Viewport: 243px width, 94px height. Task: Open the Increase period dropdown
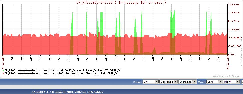point(188,82)
